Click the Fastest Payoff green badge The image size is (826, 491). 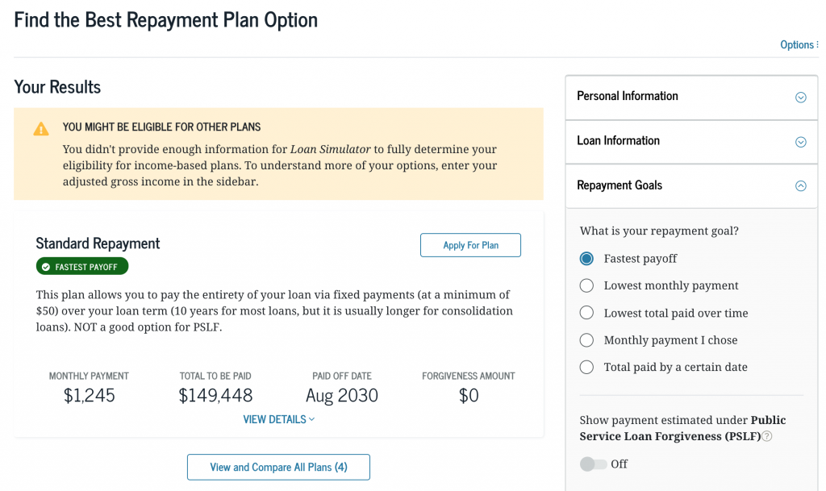(x=82, y=267)
